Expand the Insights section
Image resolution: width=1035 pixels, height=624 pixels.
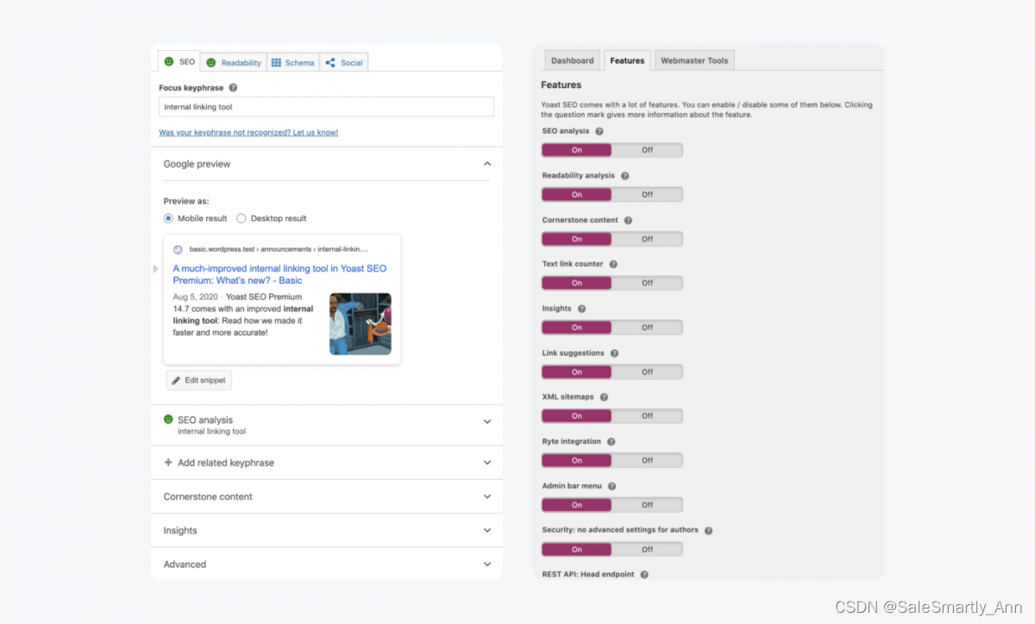click(487, 531)
